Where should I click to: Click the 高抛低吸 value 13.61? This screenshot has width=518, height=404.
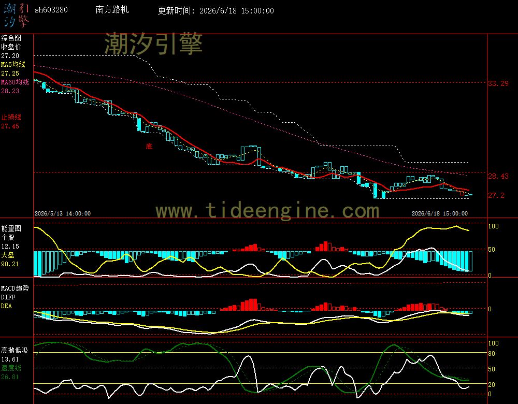pyautogui.click(x=10, y=359)
